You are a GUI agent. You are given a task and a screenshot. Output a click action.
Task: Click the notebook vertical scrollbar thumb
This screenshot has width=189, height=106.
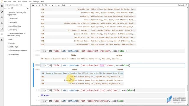pyautogui.click(x=187, y=88)
